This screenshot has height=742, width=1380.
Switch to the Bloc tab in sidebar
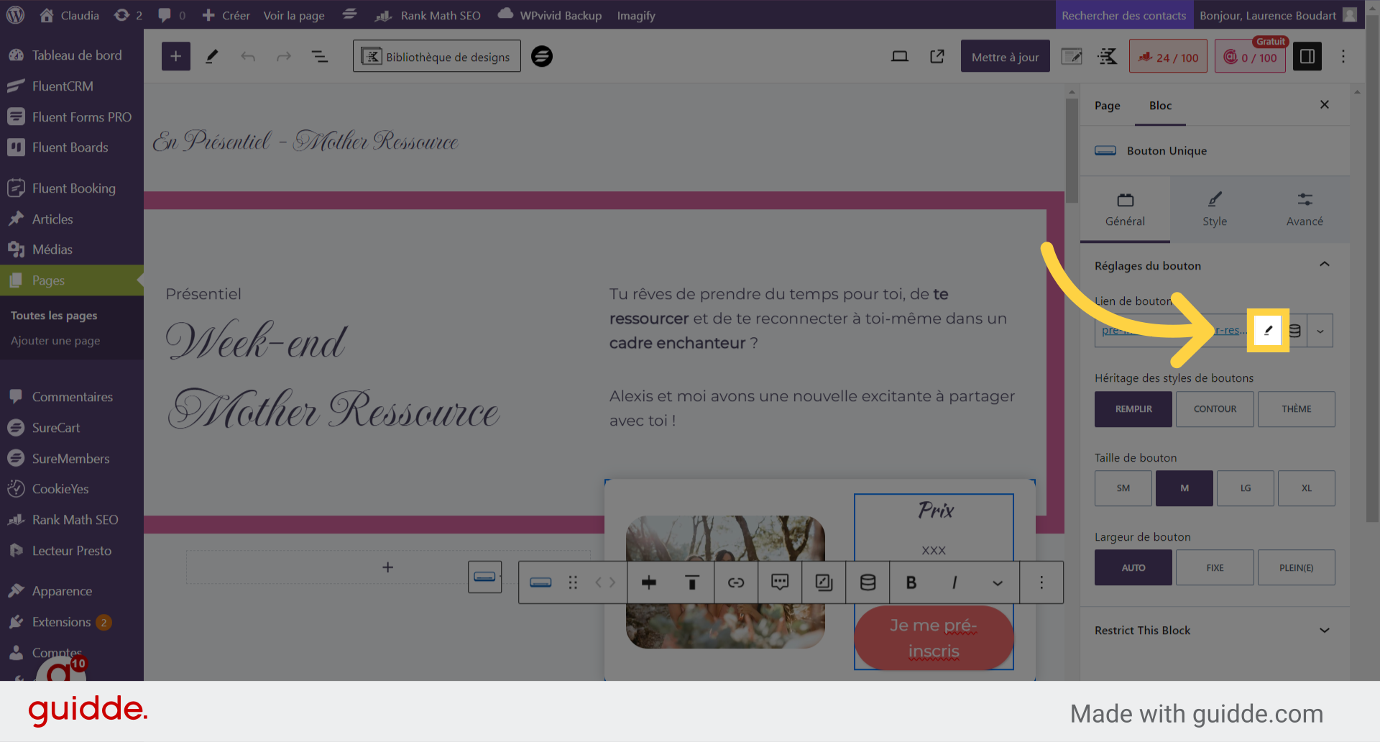(1161, 106)
